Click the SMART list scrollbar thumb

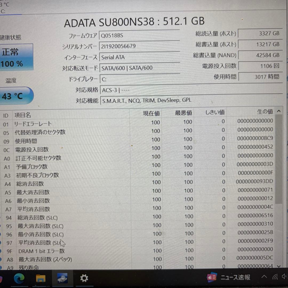pyautogui.click(x=279, y=159)
